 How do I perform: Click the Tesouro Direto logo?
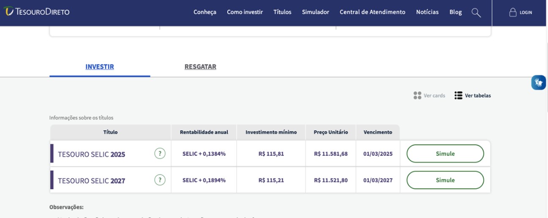pyautogui.click(x=36, y=12)
